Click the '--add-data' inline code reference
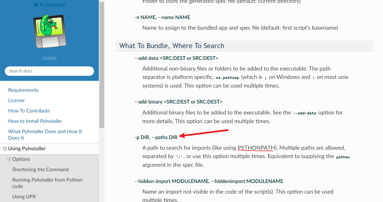 pos(305,113)
